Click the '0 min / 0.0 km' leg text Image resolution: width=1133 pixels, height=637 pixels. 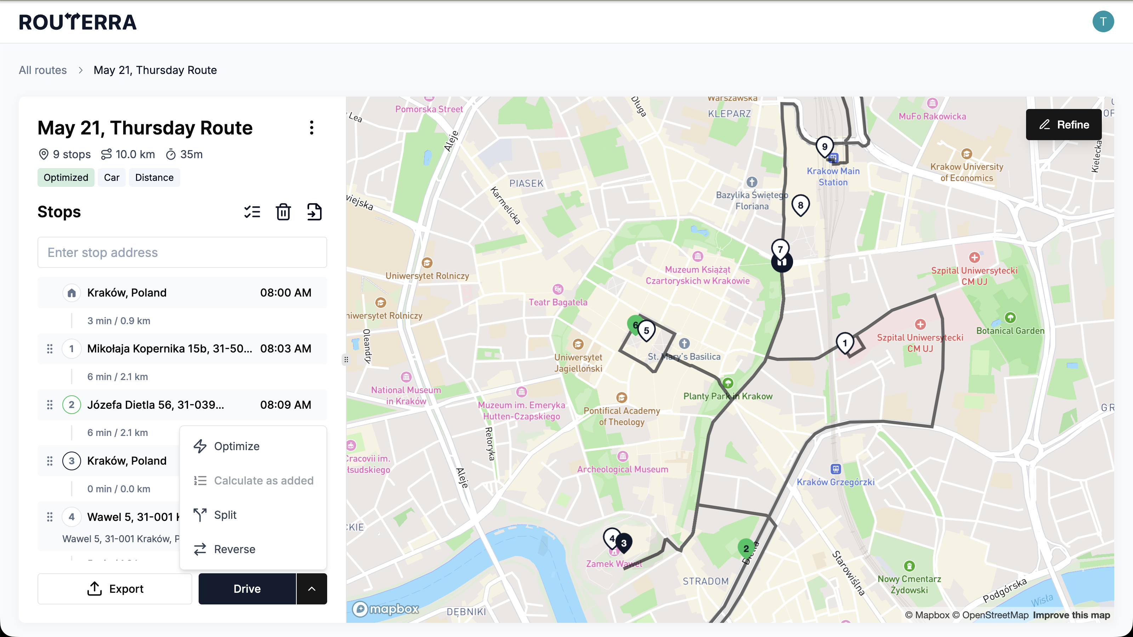(119, 489)
